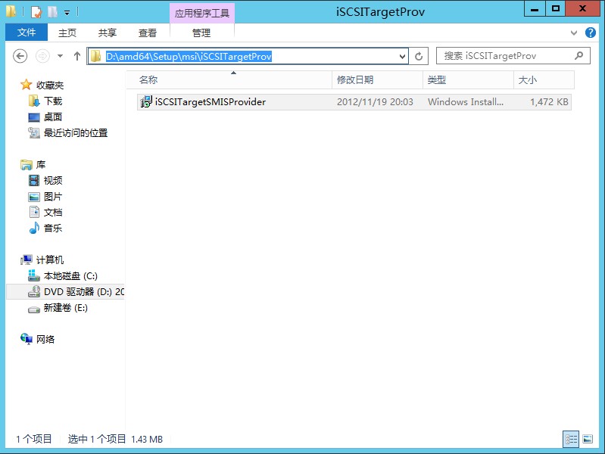Screen dimensions: 605x454
Task: Open the 文件 menu tab
Action: [x=27, y=33]
